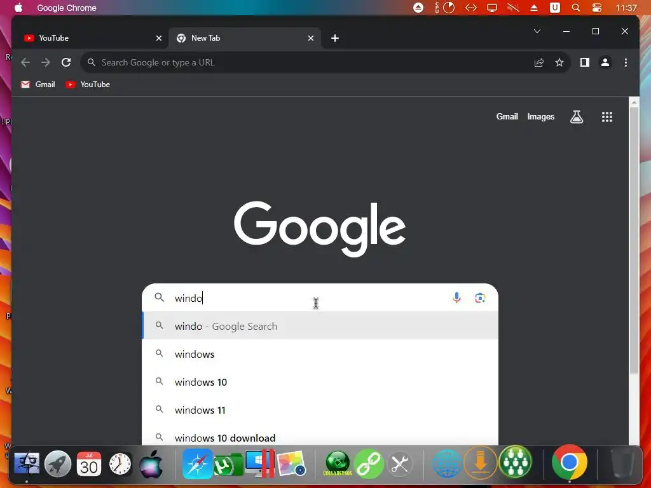Viewport: 651px width, 488px height.
Task: Open Calendar in the dock
Action: click(89, 463)
